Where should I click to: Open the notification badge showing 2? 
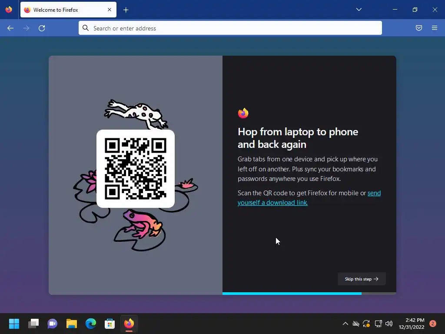tap(433, 324)
